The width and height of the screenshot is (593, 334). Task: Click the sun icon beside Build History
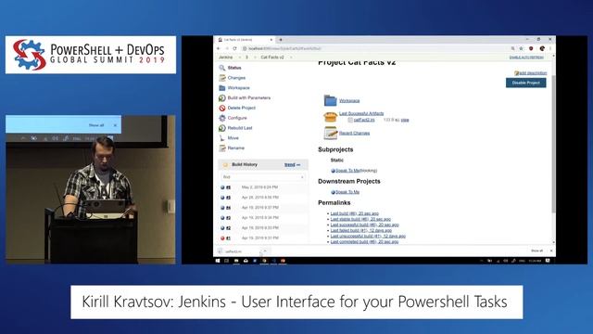[225, 165]
